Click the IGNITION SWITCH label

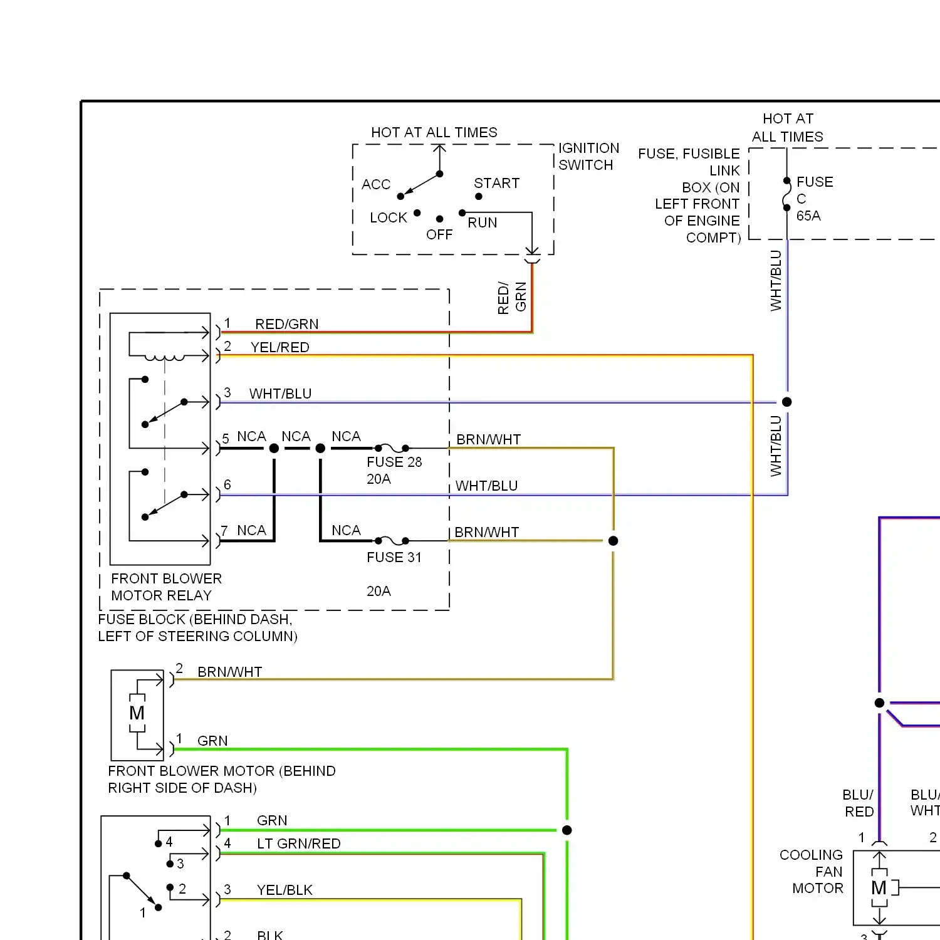click(x=588, y=157)
